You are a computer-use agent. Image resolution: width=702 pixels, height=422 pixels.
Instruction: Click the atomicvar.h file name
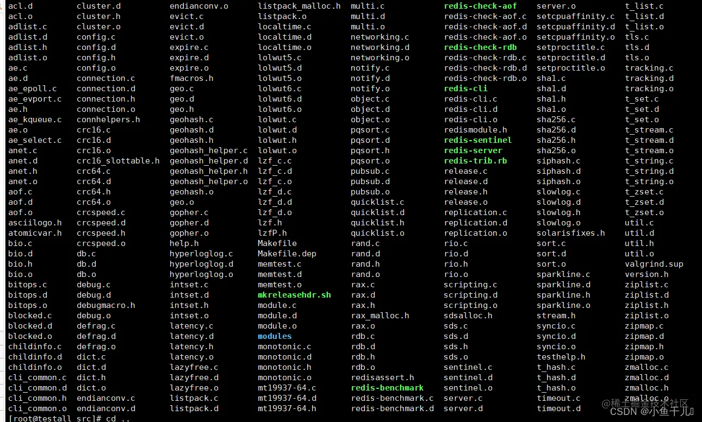click(35, 233)
